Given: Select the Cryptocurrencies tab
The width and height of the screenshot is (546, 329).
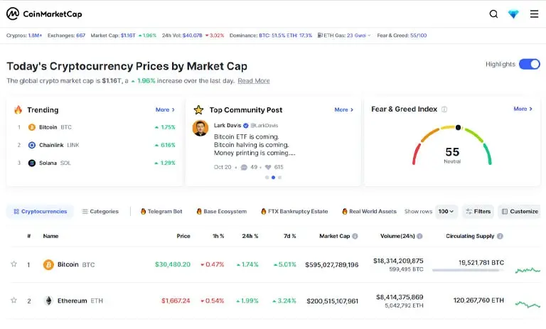Looking at the screenshot, I should 40,212.
